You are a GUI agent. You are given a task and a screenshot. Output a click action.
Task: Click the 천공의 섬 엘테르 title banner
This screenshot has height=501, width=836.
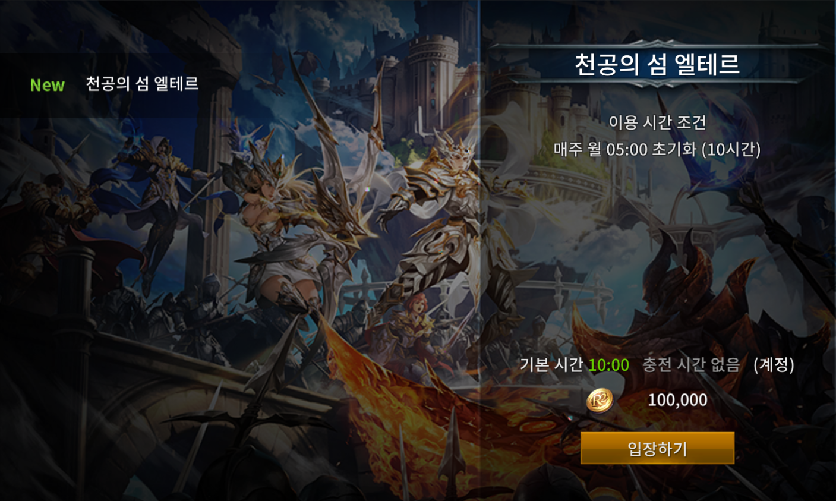[657, 64]
